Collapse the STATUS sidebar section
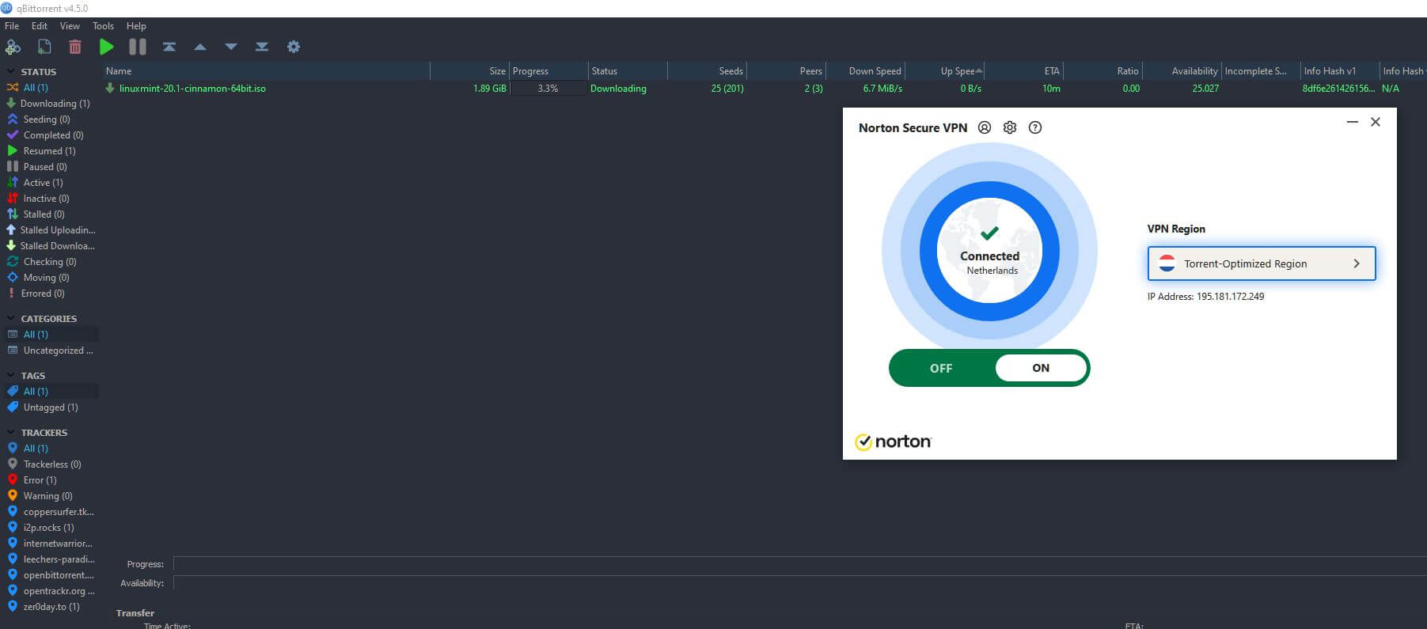This screenshot has height=629, width=1427. (11, 71)
